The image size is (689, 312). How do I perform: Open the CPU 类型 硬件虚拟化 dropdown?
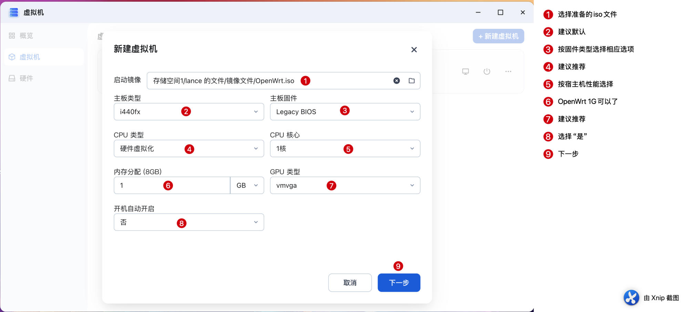(188, 149)
